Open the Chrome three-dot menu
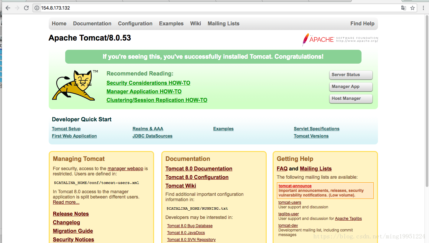Image resolution: width=429 pixels, height=243 pixels. pos(423,8)
